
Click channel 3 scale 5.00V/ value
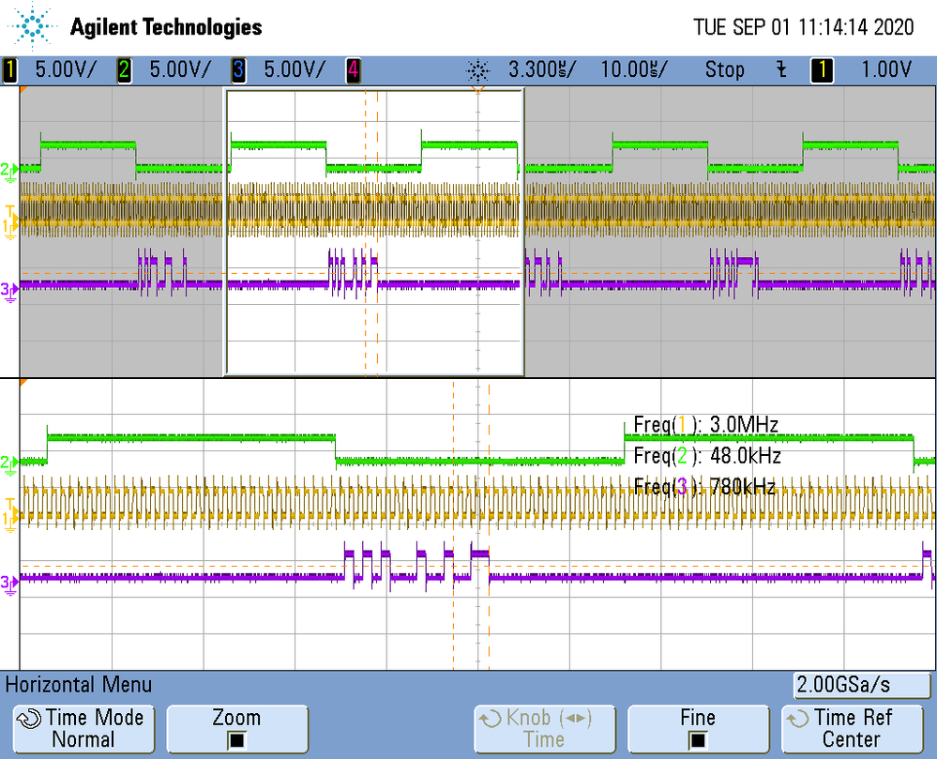pyautogui.click(x=295, y=70)
